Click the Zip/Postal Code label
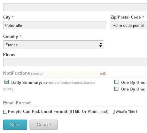 [x=126, y=17]
